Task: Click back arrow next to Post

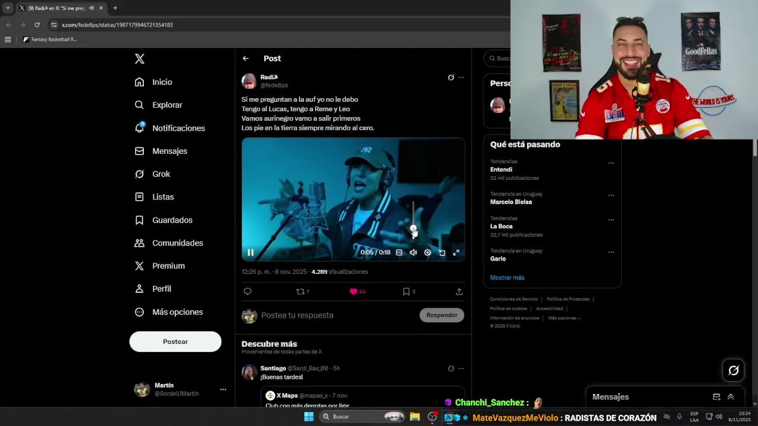Action: point(246,59)
